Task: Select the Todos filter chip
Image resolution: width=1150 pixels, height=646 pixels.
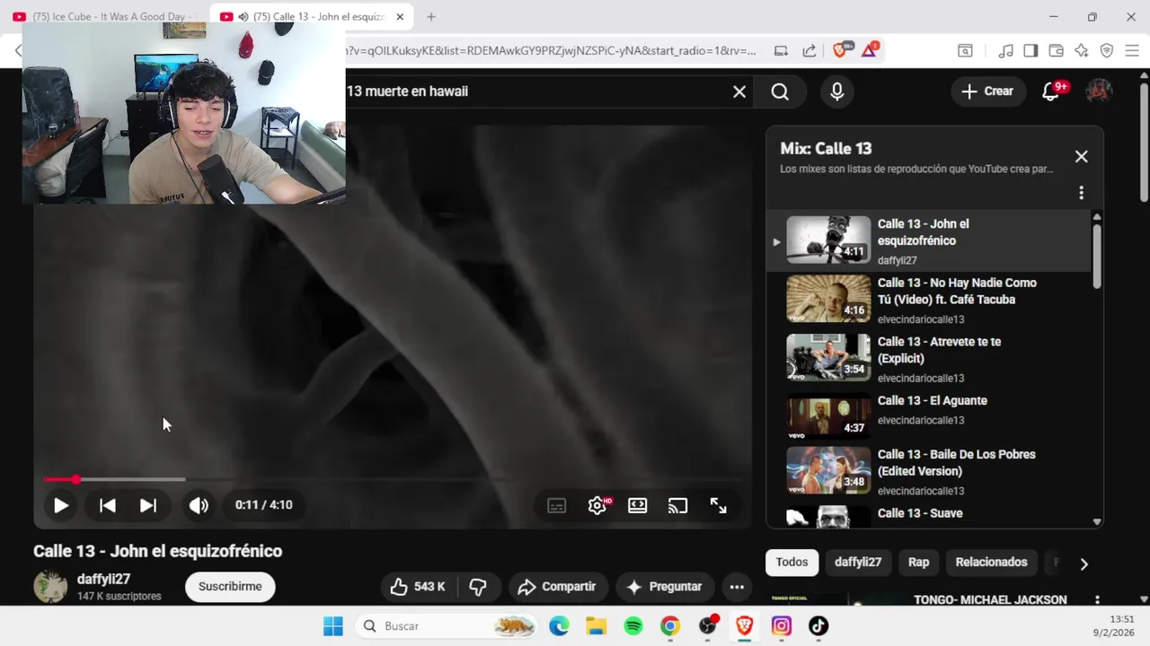Action: click(792, 563)
